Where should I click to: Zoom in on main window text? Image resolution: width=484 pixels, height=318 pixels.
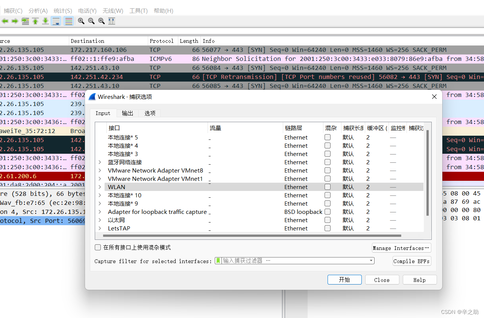[x=81, y=21]
